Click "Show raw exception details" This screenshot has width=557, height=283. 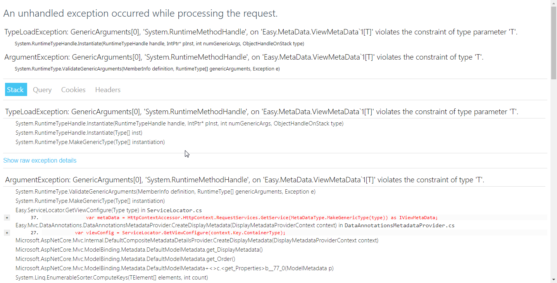point(40,160)
